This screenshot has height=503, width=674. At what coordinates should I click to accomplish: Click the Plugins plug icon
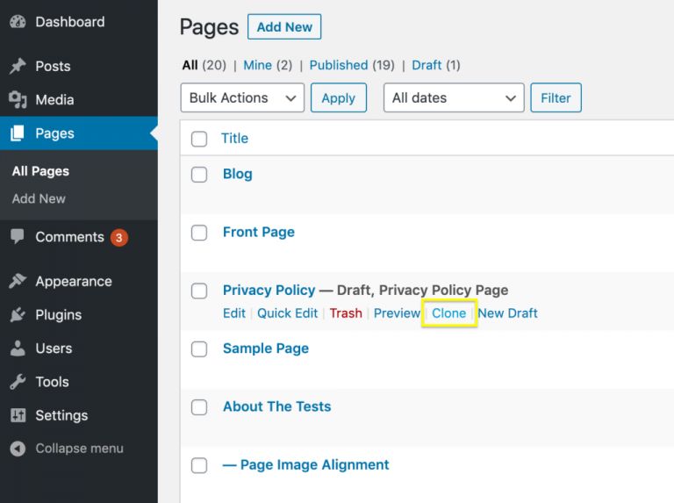point(18,314)
